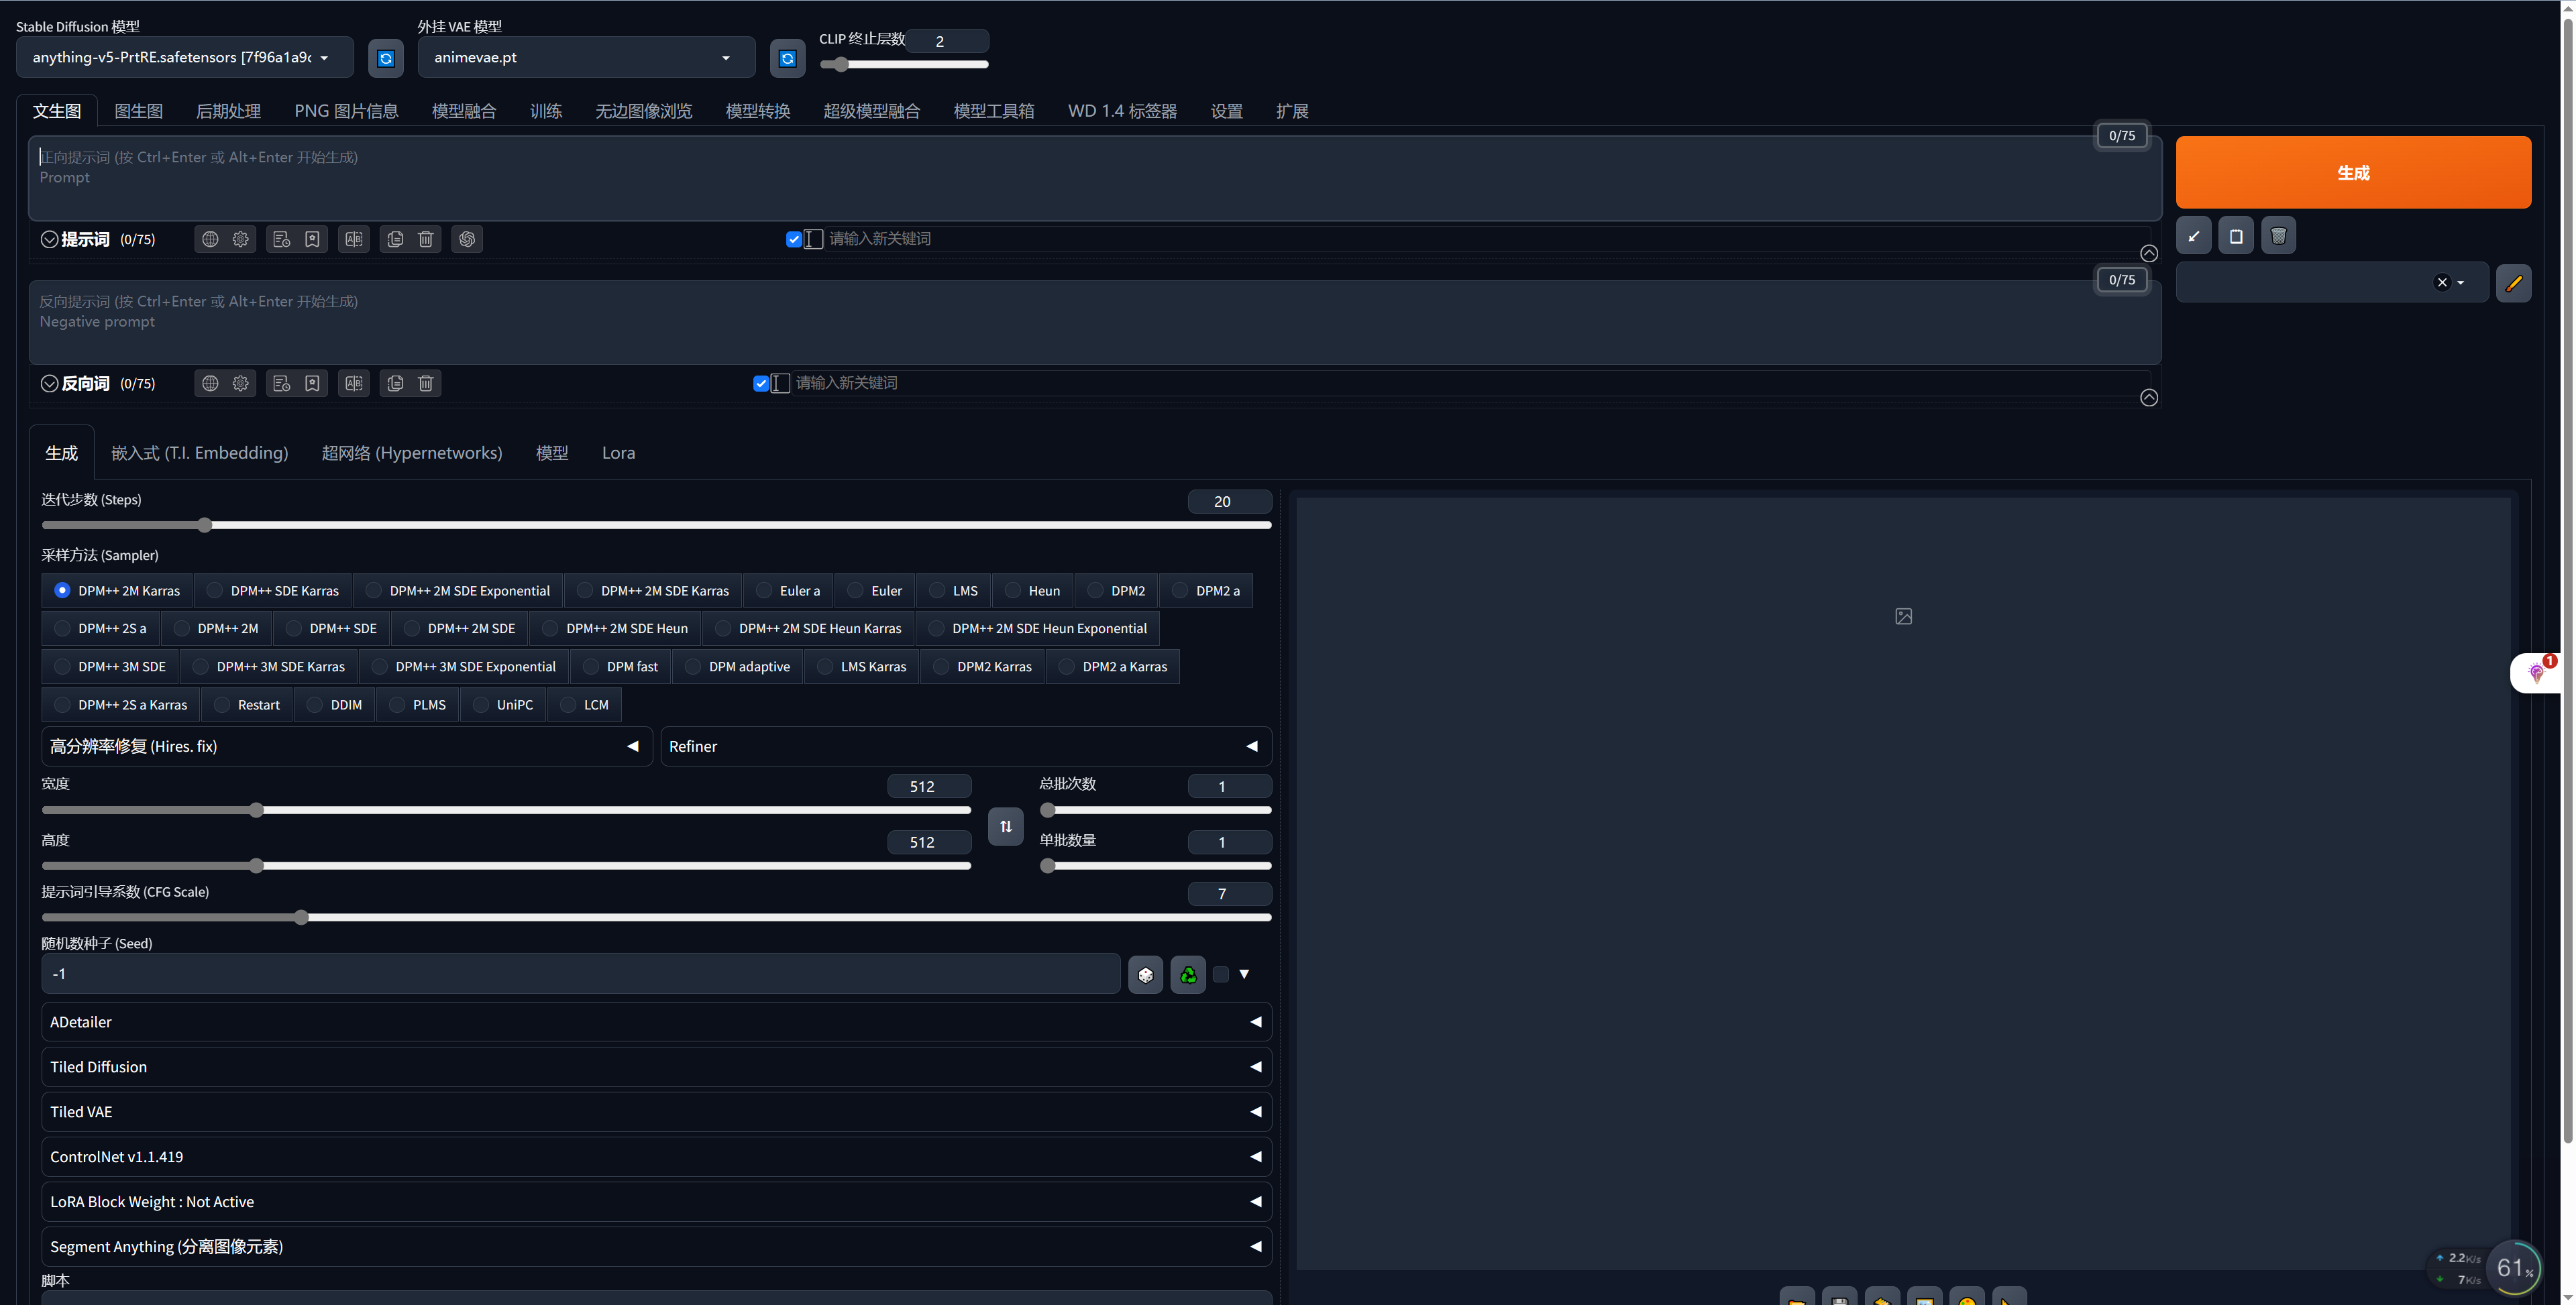Open the styles dropdown below the generate button
Screen dimensions: 2576x1305
point(2332,283)
